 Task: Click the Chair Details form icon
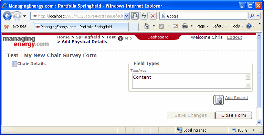coord(14,64)
